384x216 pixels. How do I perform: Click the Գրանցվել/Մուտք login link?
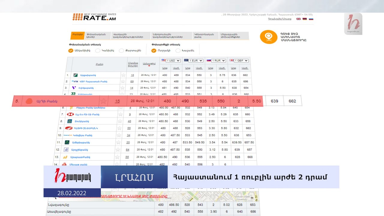pyautogui.click(x=280, y=19)
